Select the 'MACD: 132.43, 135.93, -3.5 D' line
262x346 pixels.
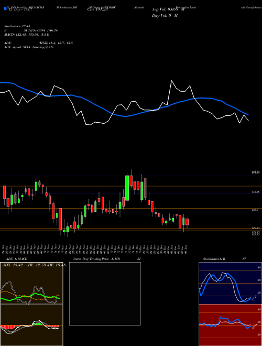(x=27, y=35)
